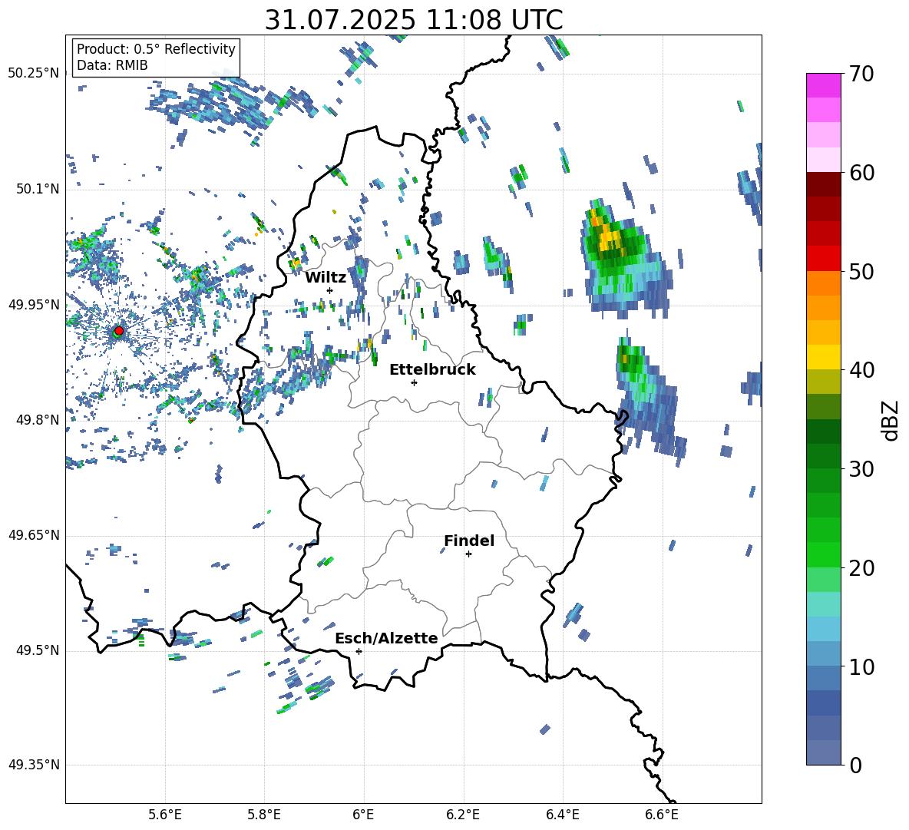Image resolution: width=909 pixels, height=830 pixels.
Task: Click the Ettelbruck station cross marker
Action: point(414,382)
